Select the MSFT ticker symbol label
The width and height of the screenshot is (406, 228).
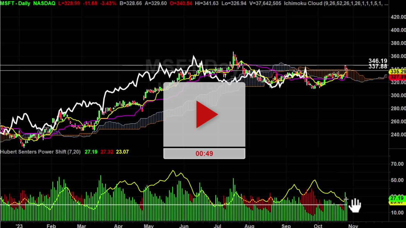coord(8,4)
